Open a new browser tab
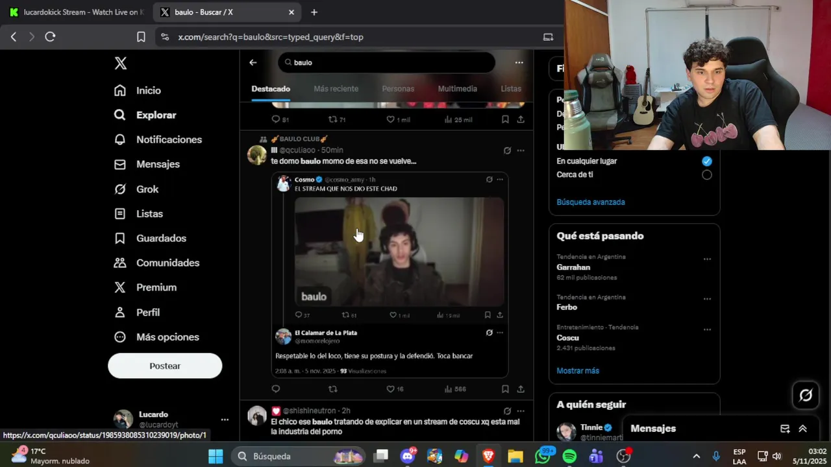 [314, 12]
